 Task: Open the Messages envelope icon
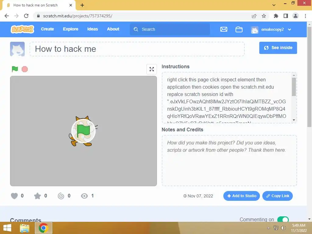[224, 29]
